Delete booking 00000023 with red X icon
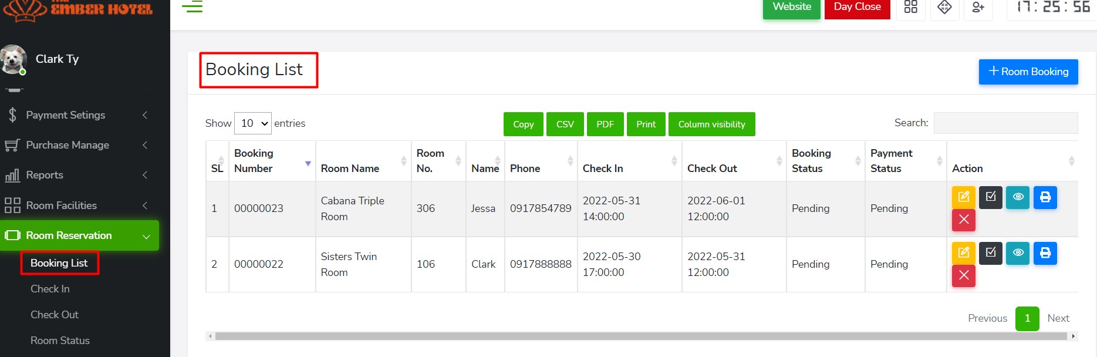This screenshot has width=1097, height=357. click(x=963, y=220)
